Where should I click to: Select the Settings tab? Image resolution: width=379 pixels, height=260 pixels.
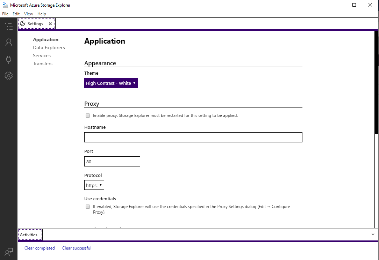click(x=36, y=24)
